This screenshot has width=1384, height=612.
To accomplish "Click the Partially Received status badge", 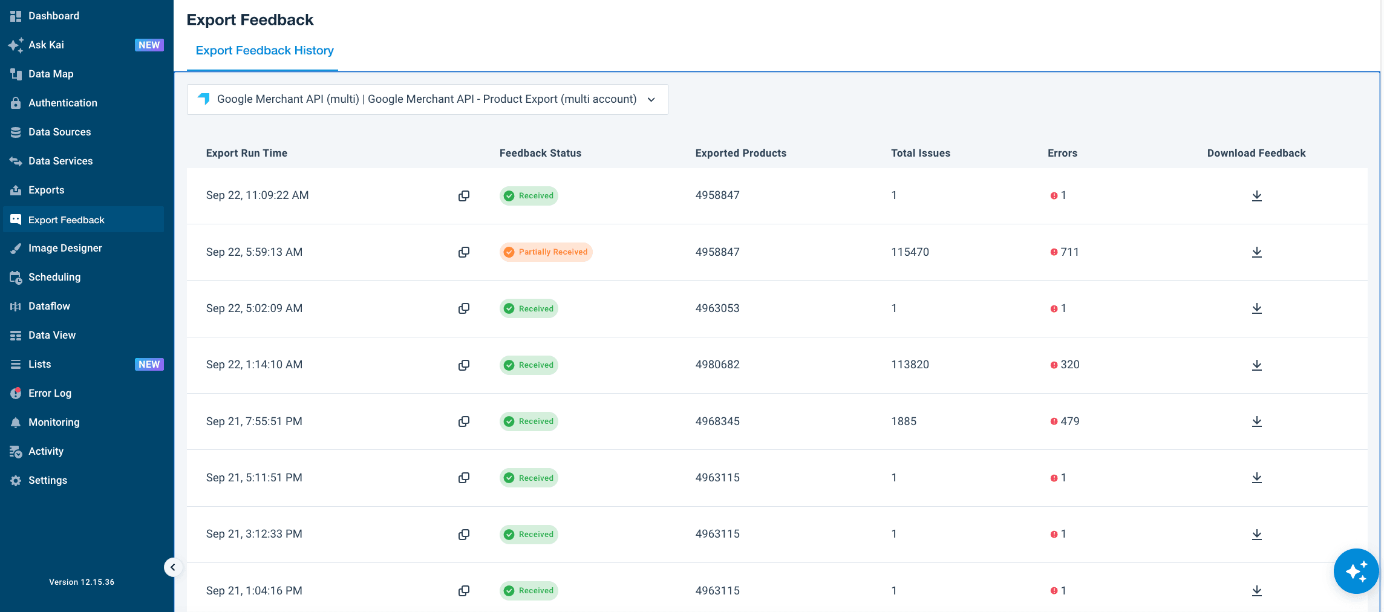I will click(x=546, y=252).
